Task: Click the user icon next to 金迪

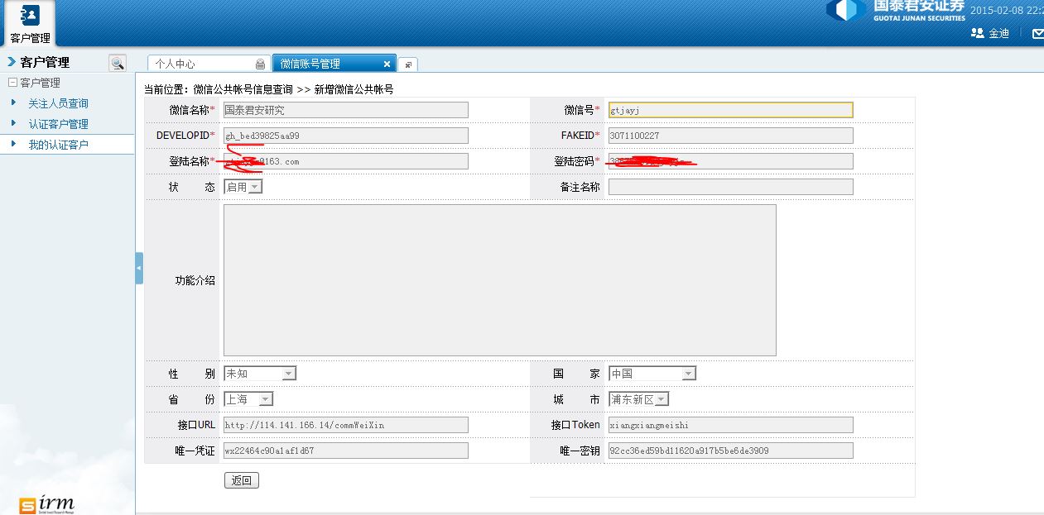Action: 977,33
